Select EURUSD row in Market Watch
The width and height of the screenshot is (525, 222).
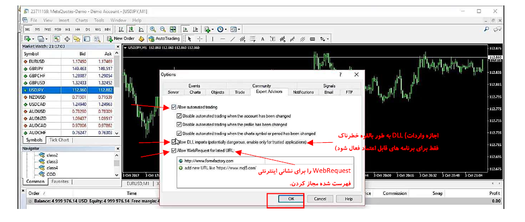tap(68, 61)
